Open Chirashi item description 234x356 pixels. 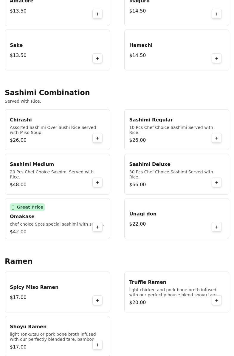click(x=53, y=130)
